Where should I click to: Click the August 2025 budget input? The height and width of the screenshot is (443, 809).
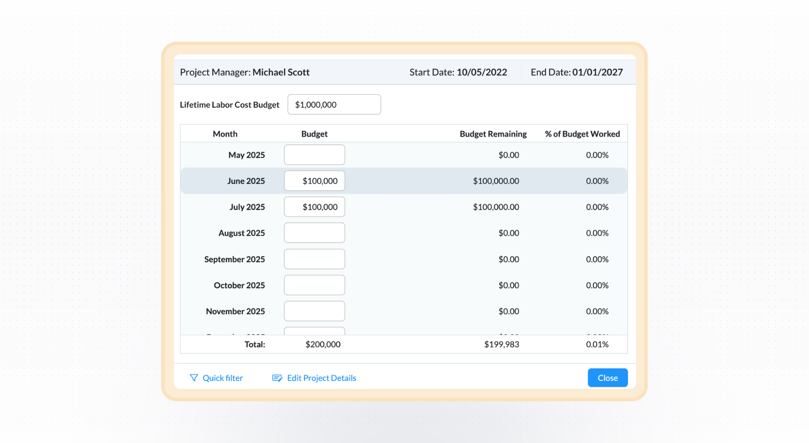click(314, 233)
